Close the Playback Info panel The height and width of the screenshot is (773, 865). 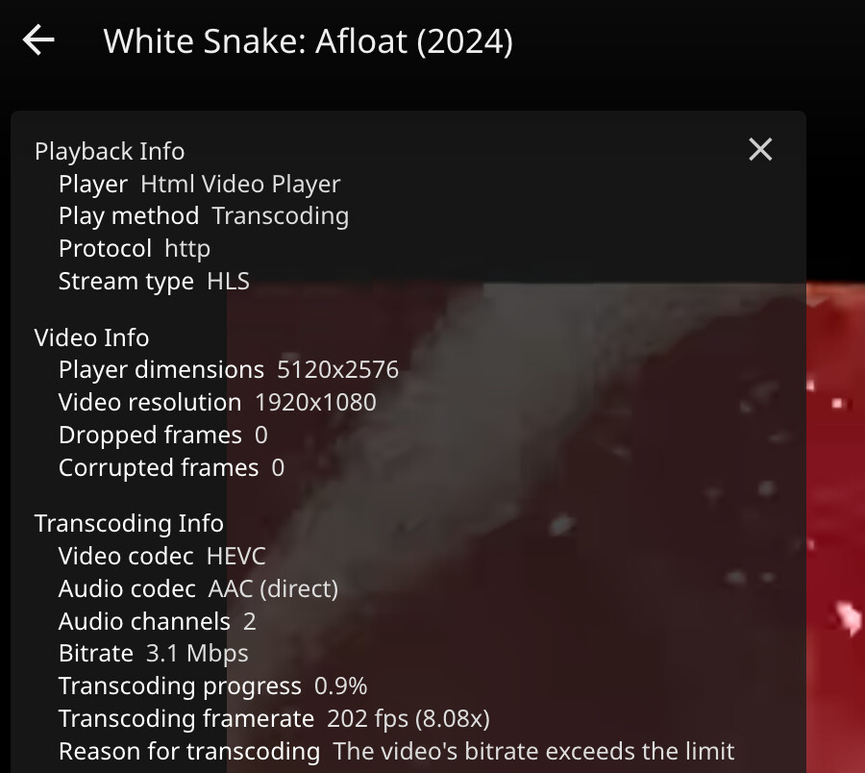coord(760,149)
